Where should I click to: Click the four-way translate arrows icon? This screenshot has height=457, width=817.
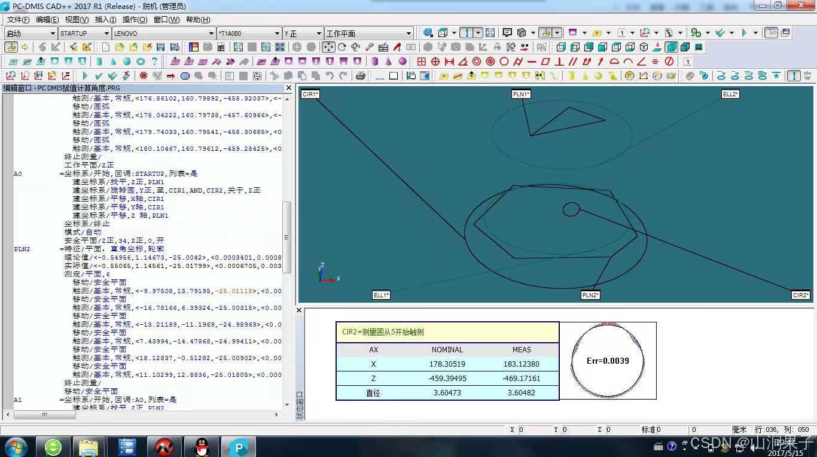(x=328, y=47)
